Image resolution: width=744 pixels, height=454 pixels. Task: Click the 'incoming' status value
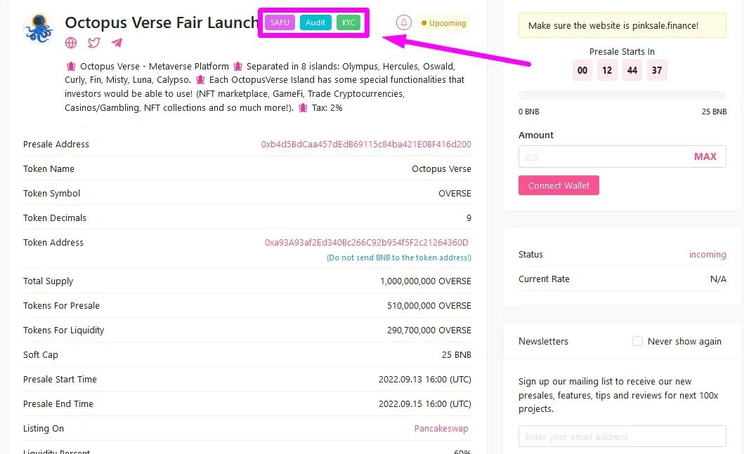tap(707, 255)
